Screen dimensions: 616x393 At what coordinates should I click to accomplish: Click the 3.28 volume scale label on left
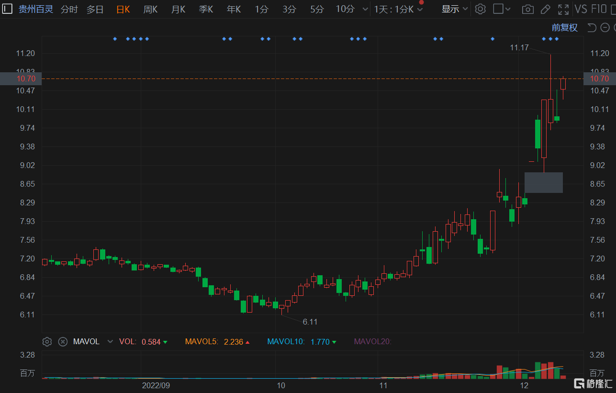[x=28, y=355]
